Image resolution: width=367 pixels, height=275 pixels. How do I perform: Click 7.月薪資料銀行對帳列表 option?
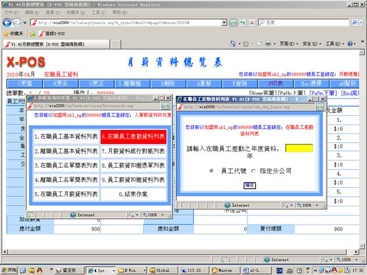133,151
